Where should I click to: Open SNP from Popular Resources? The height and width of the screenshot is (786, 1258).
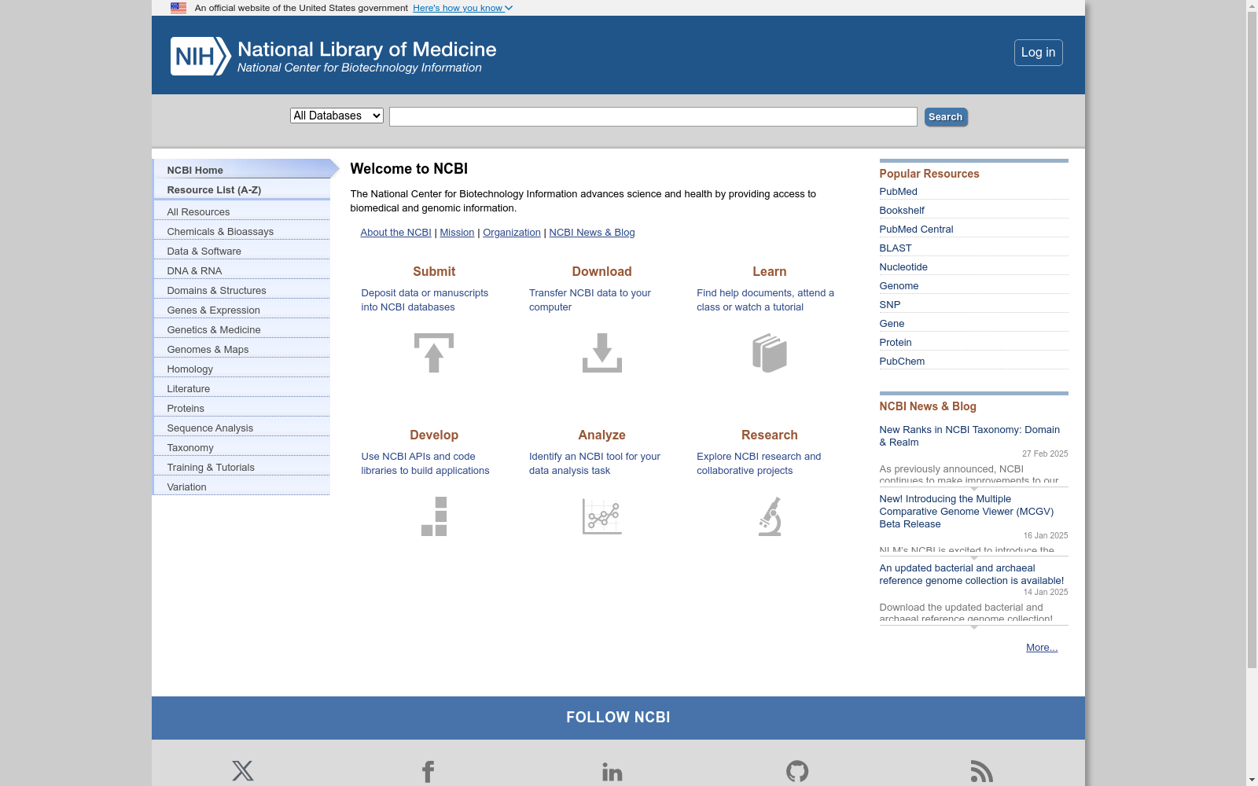[890, 305]
